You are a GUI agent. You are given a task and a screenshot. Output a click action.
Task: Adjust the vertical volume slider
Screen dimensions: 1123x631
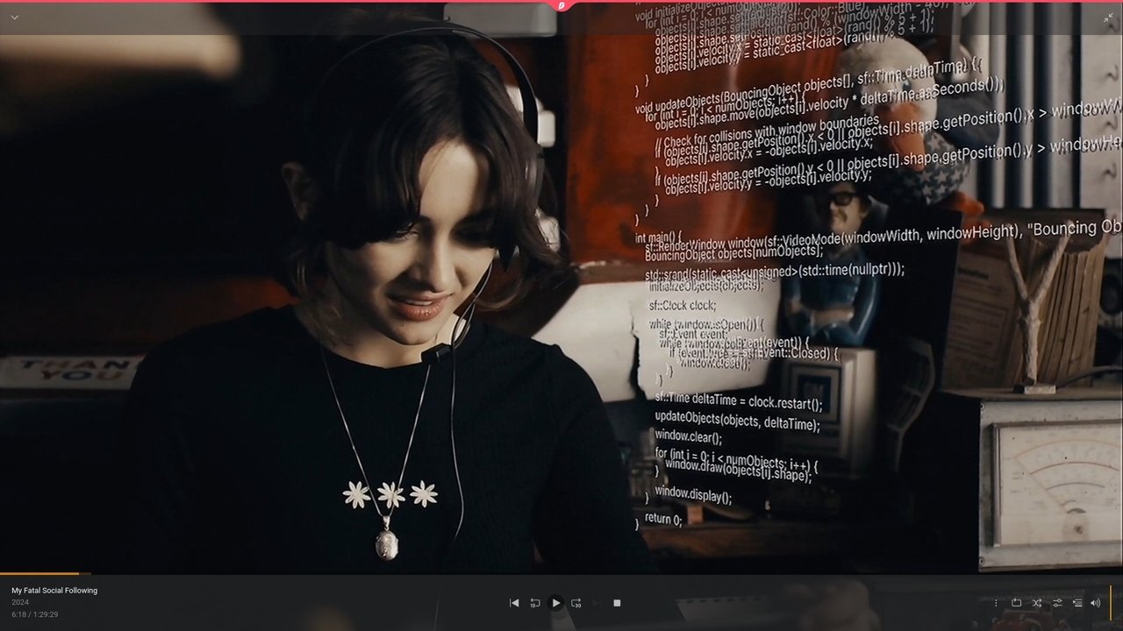1111,603
